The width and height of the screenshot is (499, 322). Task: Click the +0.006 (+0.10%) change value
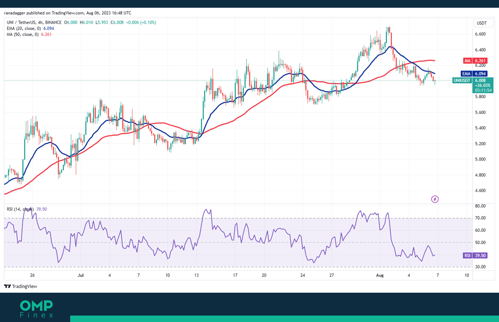click(141, 23)
